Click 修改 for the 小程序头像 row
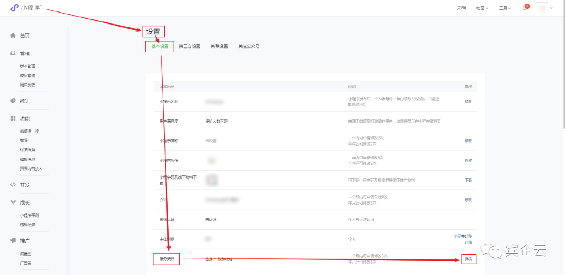 coord(468,161)
